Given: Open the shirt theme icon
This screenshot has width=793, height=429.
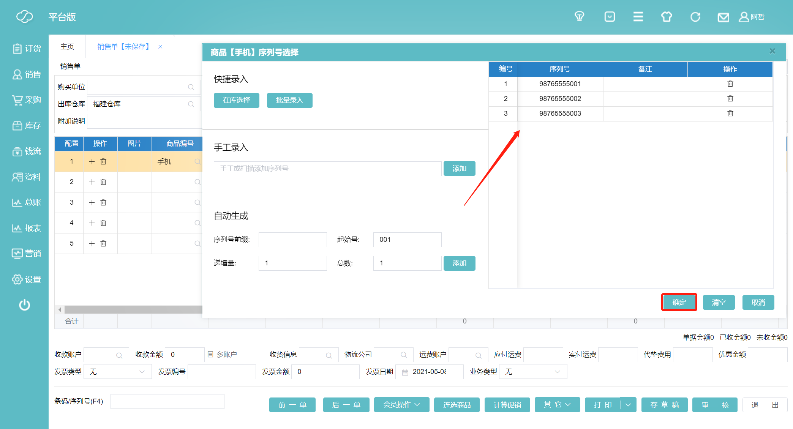Looking at the screenshot, I should [667, 17].
